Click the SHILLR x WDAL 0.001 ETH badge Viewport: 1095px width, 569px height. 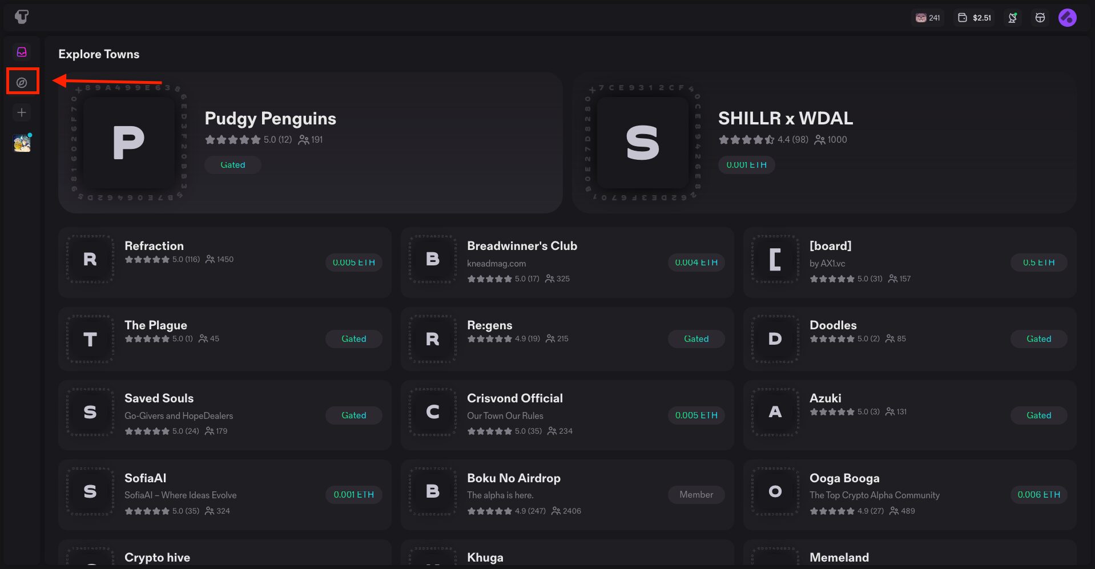(746, 165)
